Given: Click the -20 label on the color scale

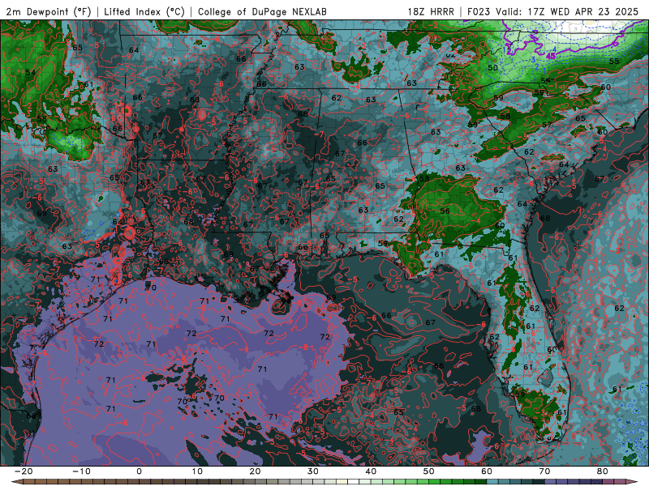Looking at the screenshot, I should 24,471.
